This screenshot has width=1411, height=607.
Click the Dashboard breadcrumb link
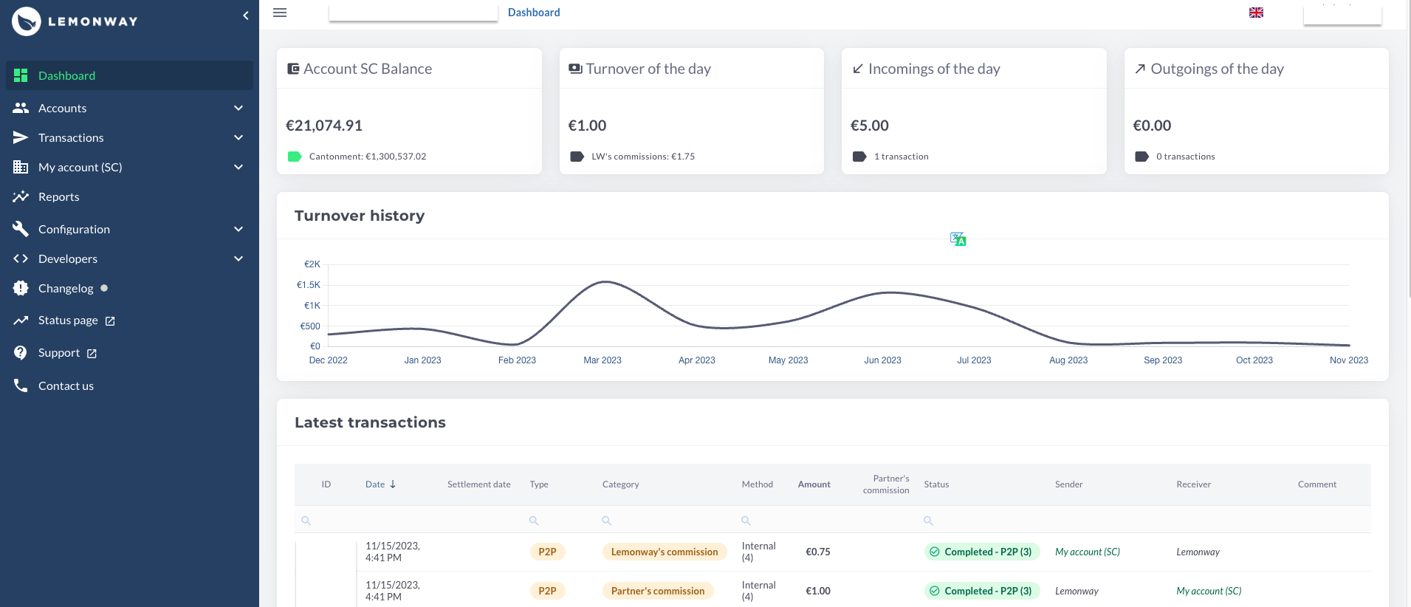click(534, 13)
